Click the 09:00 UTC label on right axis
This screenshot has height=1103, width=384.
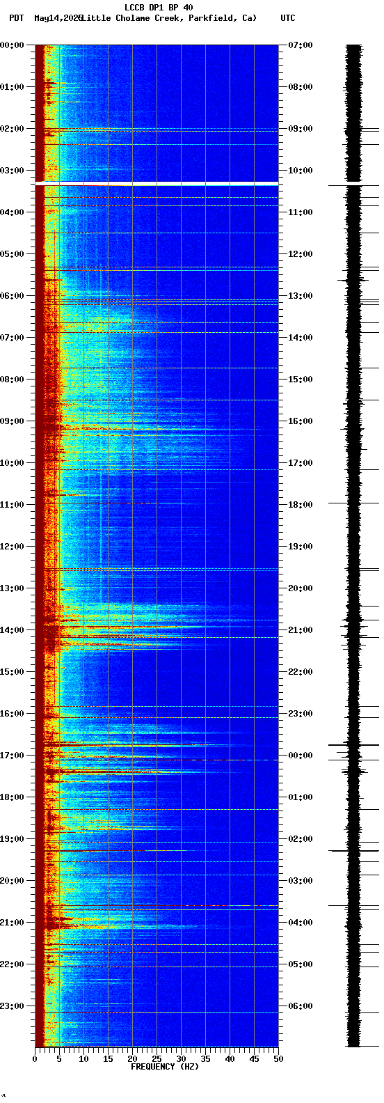[x=301, y=129]
